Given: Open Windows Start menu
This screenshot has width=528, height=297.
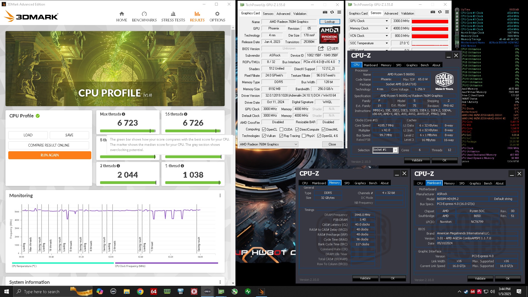Looking at the screenshot, I should pyautogui.click(x=7, y=291).
